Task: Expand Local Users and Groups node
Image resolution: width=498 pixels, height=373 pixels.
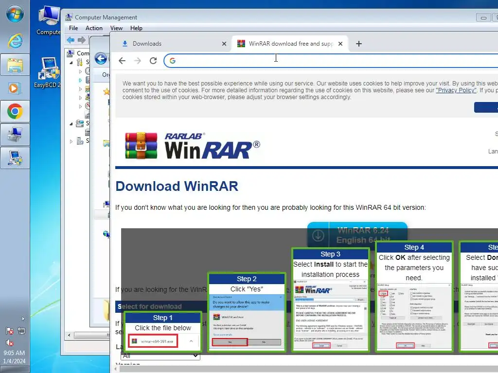Action: (x=80, y=98)
